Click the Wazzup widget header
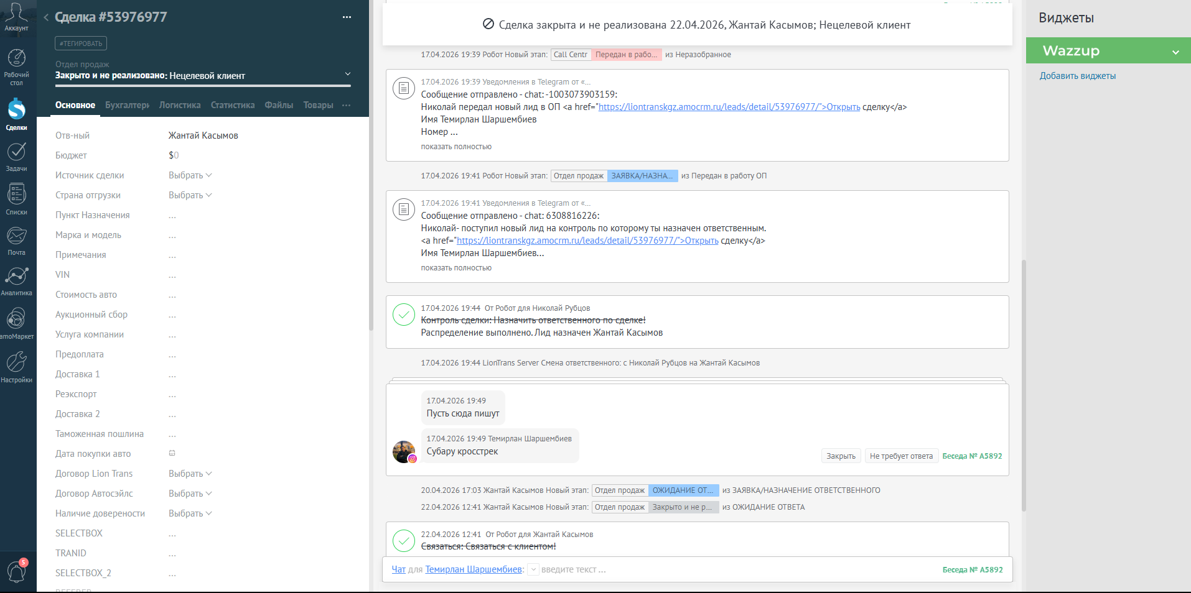The image size is (1191, 593). click(x=1108, y=50)
